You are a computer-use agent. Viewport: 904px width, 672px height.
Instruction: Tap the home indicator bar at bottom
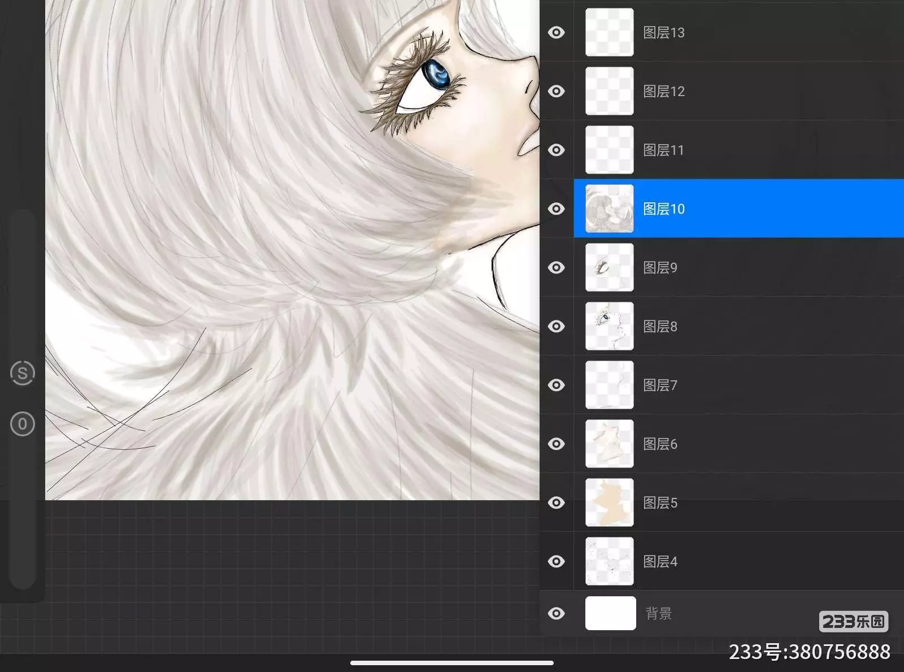[452, 663]
